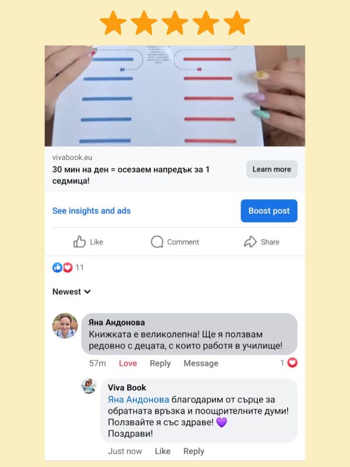Like the Viva Book reply comment
Image resolution: width=350 pixels, height=467 pixels.
point(163,451)
